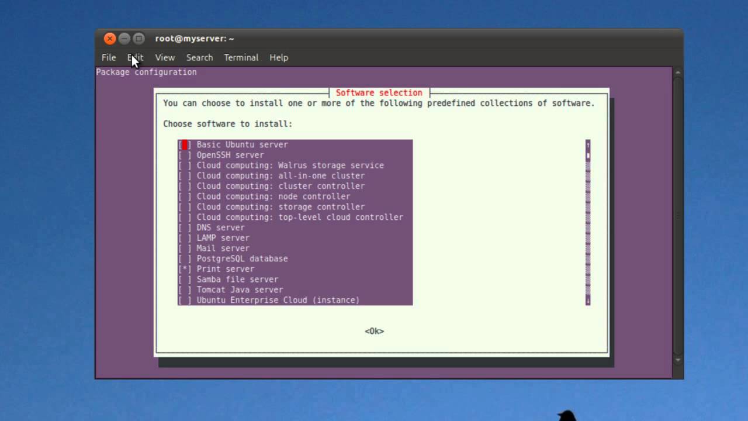
Task: Open the Terminal menu
Action: (x=241, y=57)
